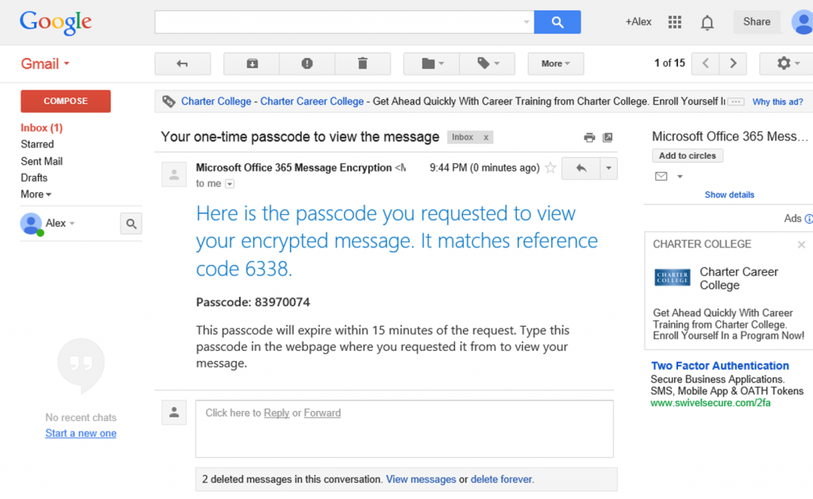Expand the More actions dropdown
The image size is (813, 499).
point(556,63)
